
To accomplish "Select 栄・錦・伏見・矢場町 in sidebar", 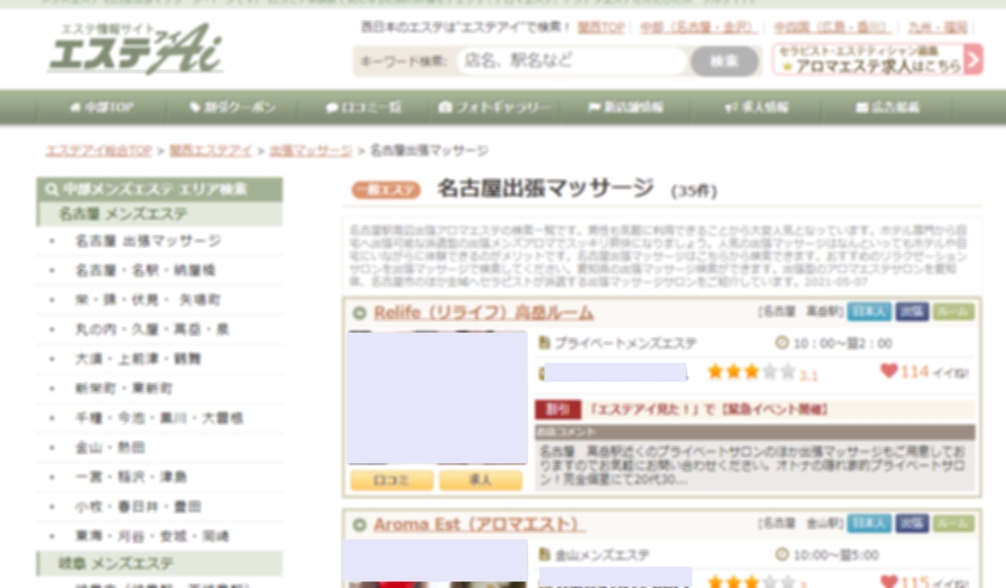I will tap(148, 300).
